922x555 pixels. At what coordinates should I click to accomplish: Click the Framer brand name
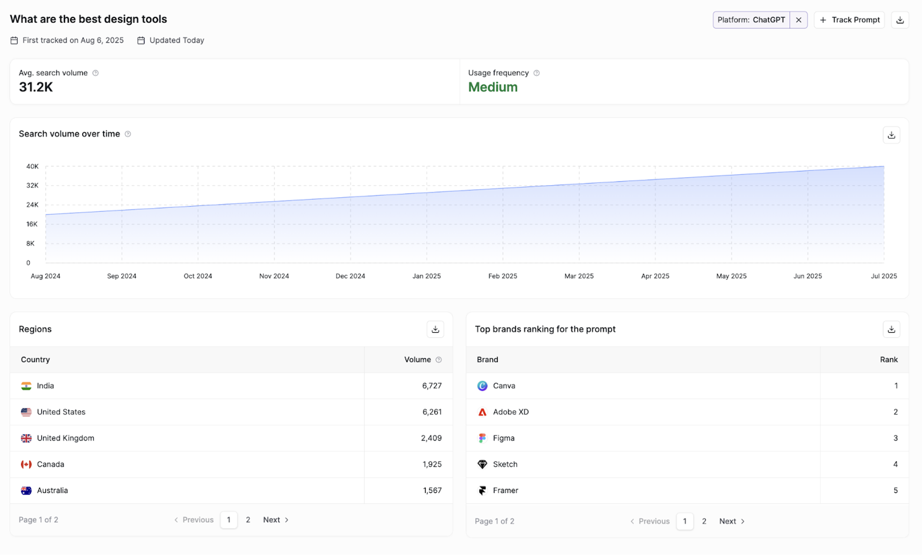coord(505,491)
